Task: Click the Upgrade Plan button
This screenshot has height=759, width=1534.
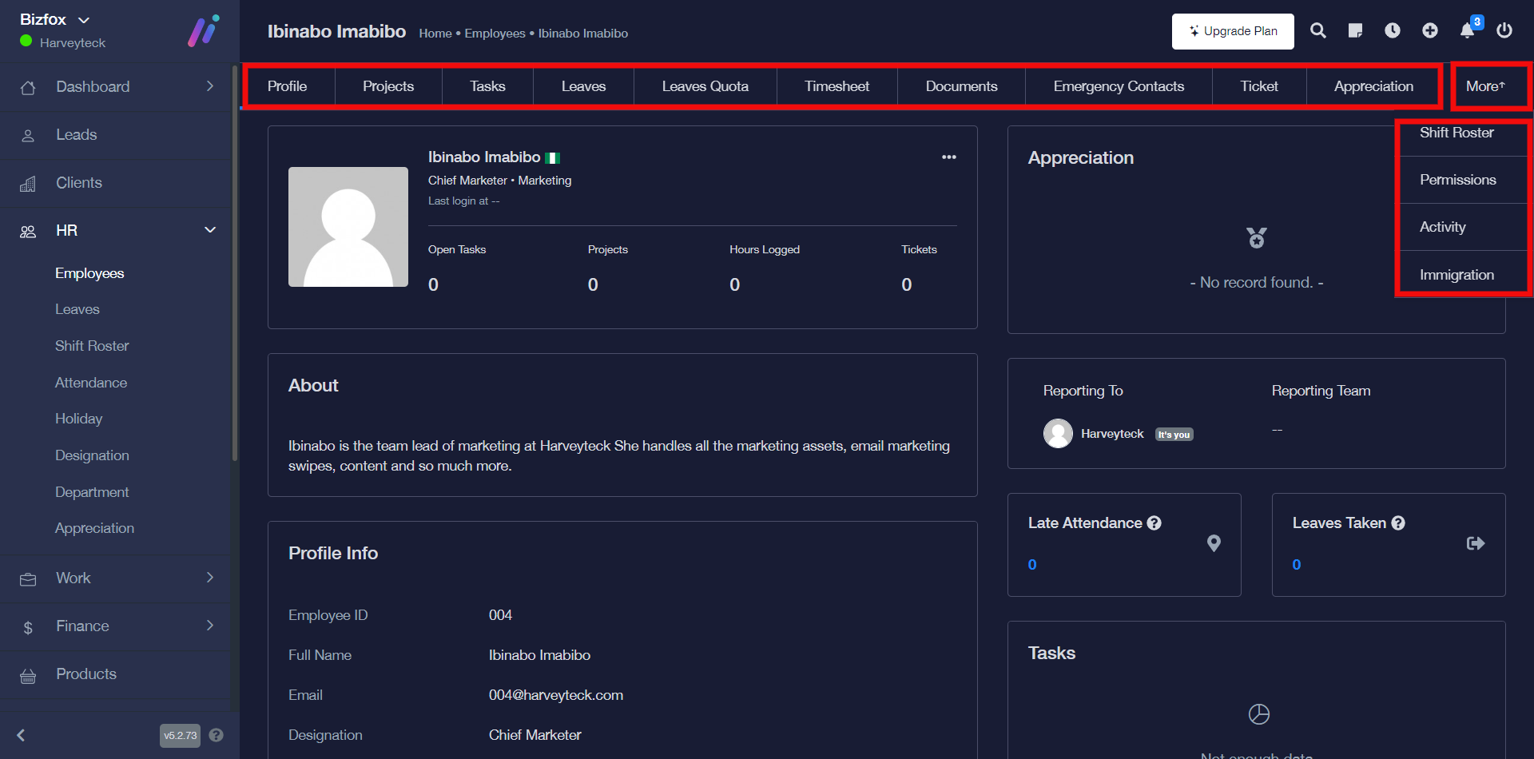Action: point(1233,31)
